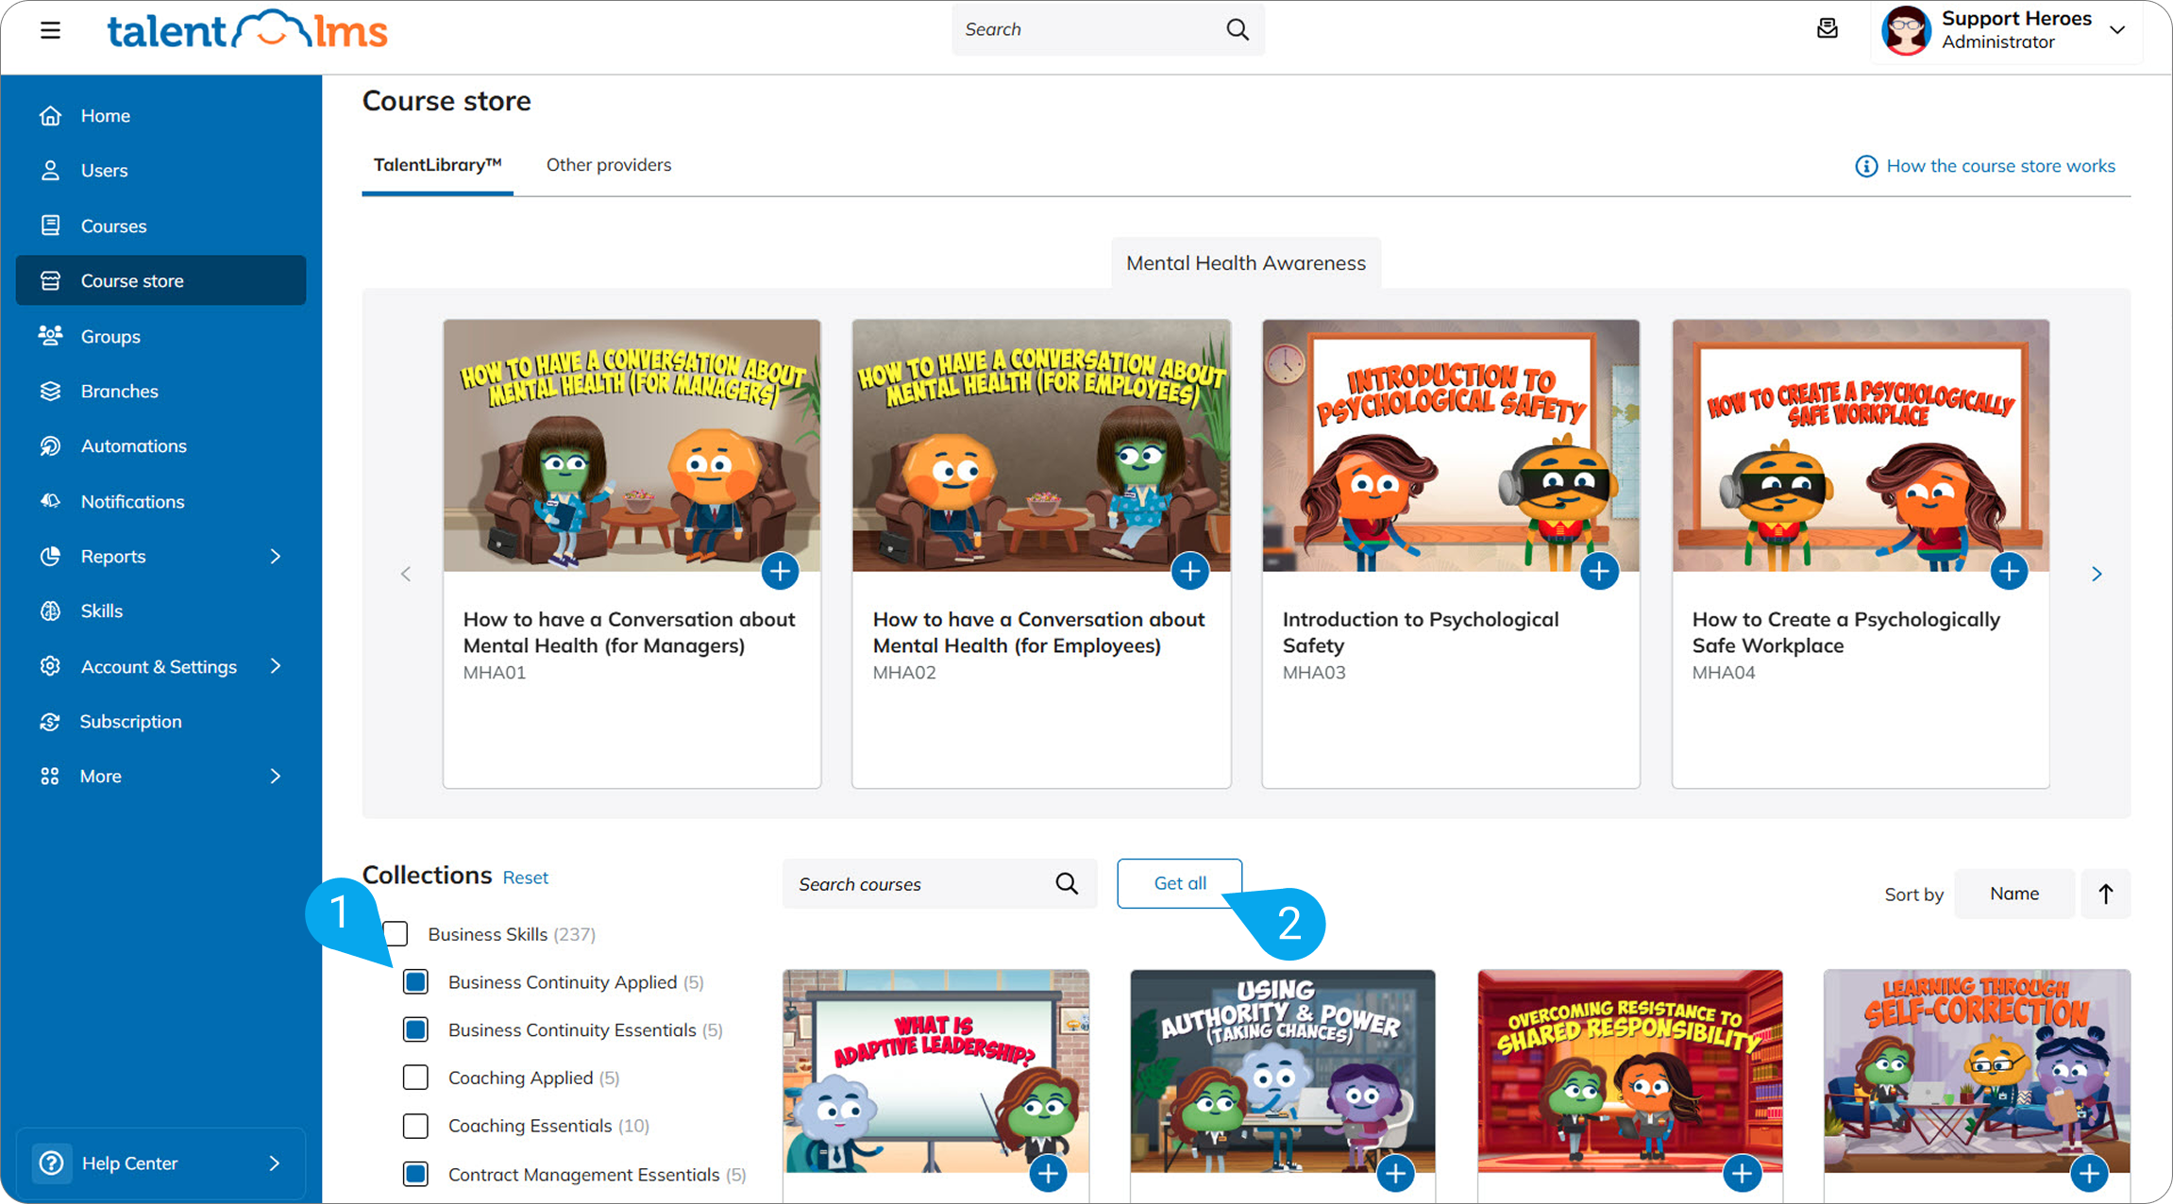
Task: Open the messages inbox icon
Action: point(1828,29)
